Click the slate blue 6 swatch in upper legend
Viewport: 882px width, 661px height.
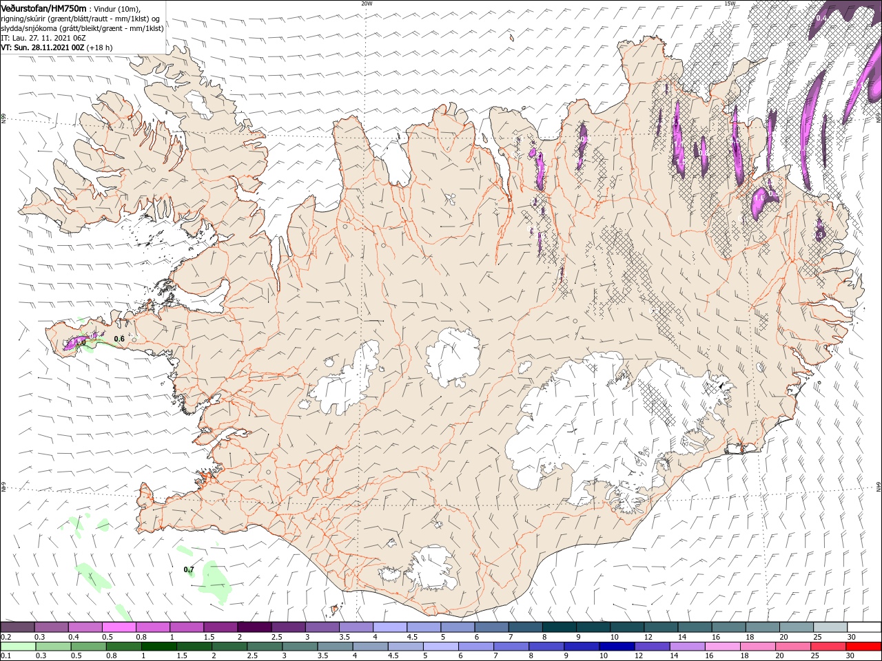(x=492, y=627)
